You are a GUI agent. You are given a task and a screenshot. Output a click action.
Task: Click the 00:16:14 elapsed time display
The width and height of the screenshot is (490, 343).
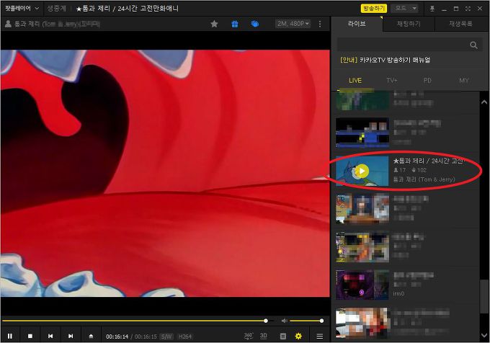(x=117, y=337)
